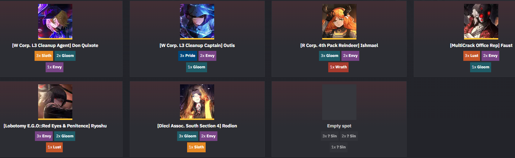
Task: Open R Corp. Reindeer Ishmael portrait
Action: point(339,21)
